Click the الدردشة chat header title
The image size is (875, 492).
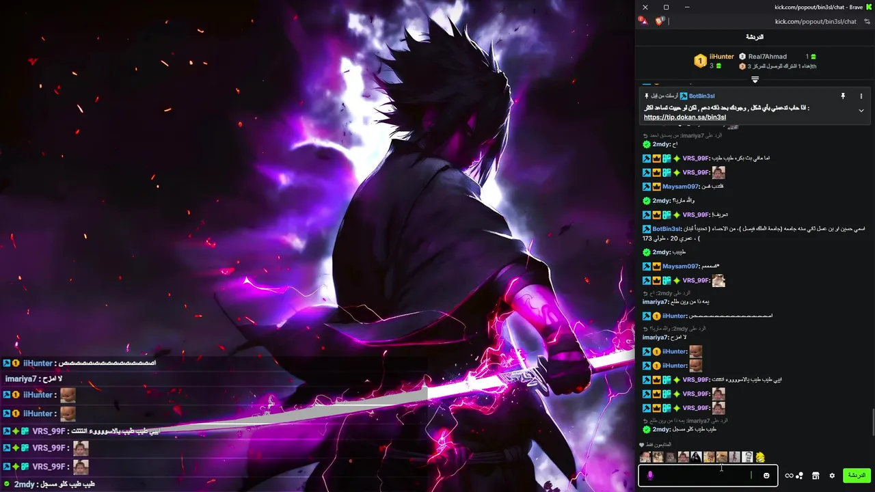click(x=755, y=37)
